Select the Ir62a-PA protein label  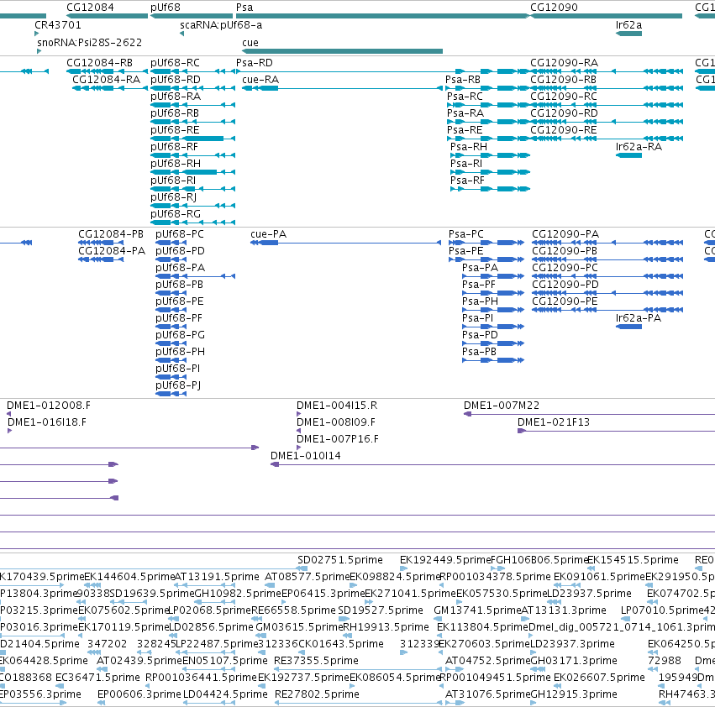pyautogui.click(x=639, y=317)
